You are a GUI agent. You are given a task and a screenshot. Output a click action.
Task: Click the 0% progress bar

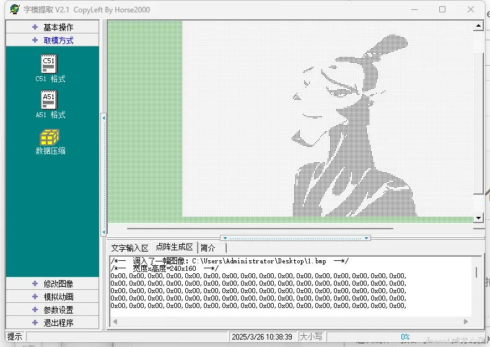[405, 336]
